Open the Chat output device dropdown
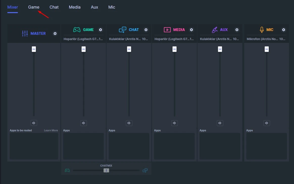Screen dimensions: 294x184 click(x=129, y=39)
